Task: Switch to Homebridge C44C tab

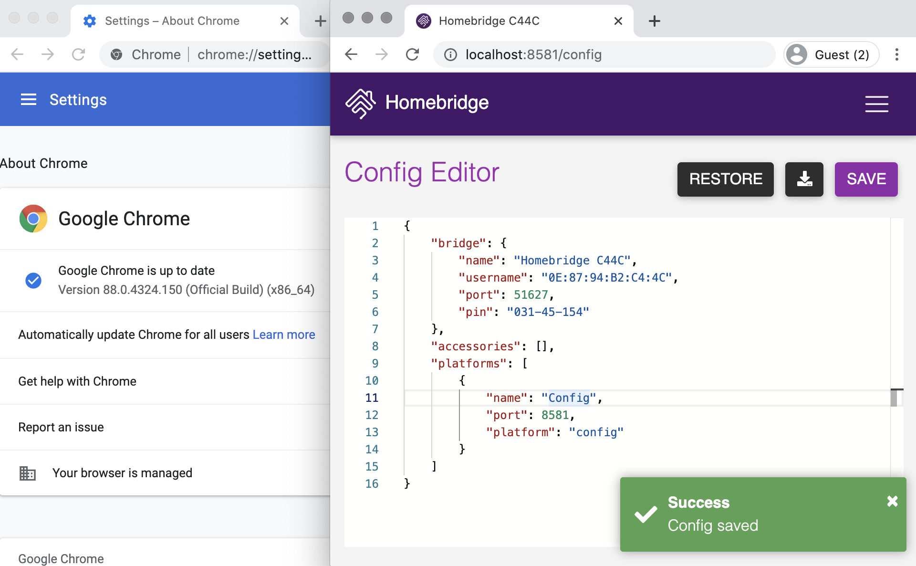Action: tap(519, 21)
